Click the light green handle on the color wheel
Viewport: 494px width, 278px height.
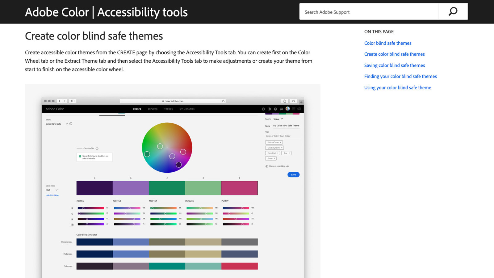pos(160,146)
